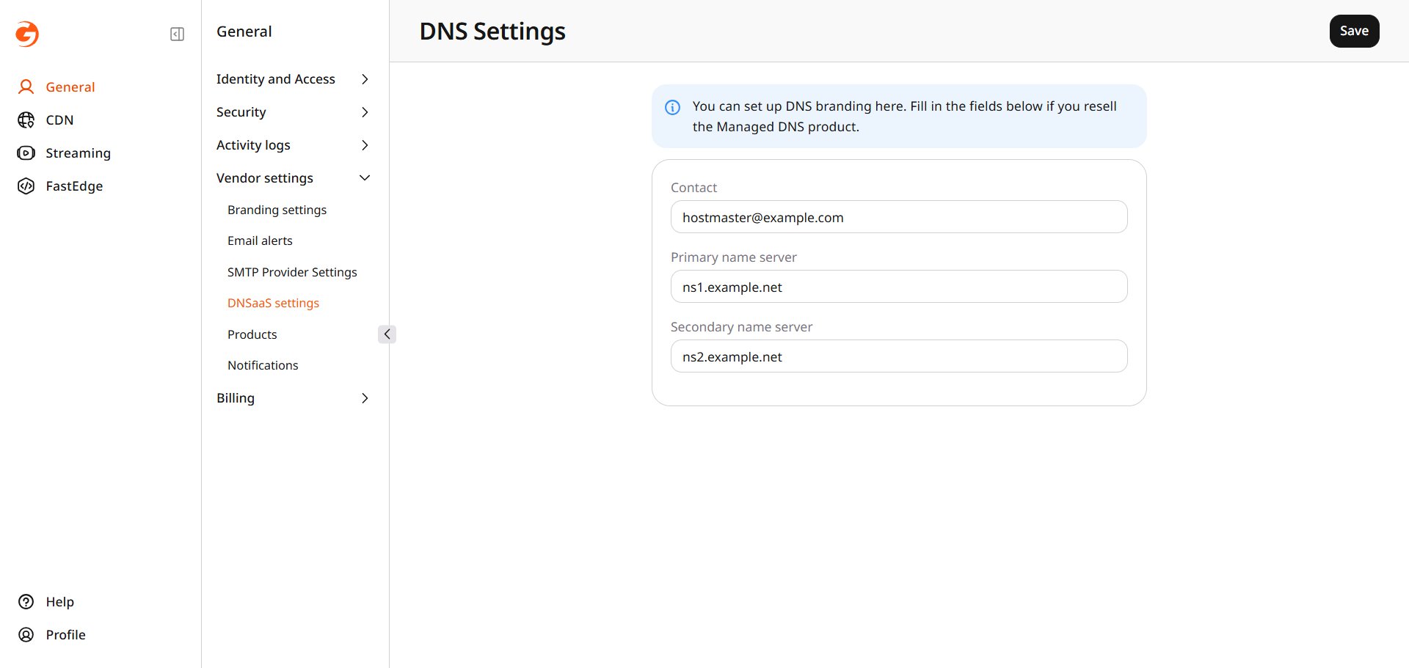Save the DNS settings

coord(1354,31)
